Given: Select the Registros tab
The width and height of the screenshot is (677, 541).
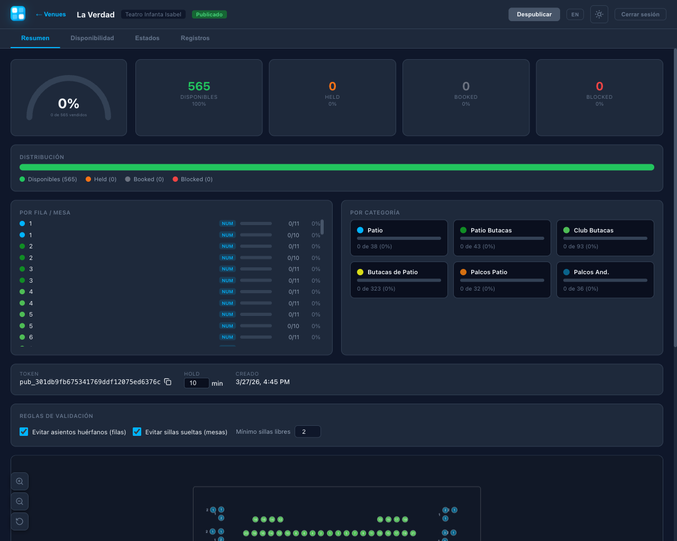Looking at the screenshot, I should tap(195, 38).
